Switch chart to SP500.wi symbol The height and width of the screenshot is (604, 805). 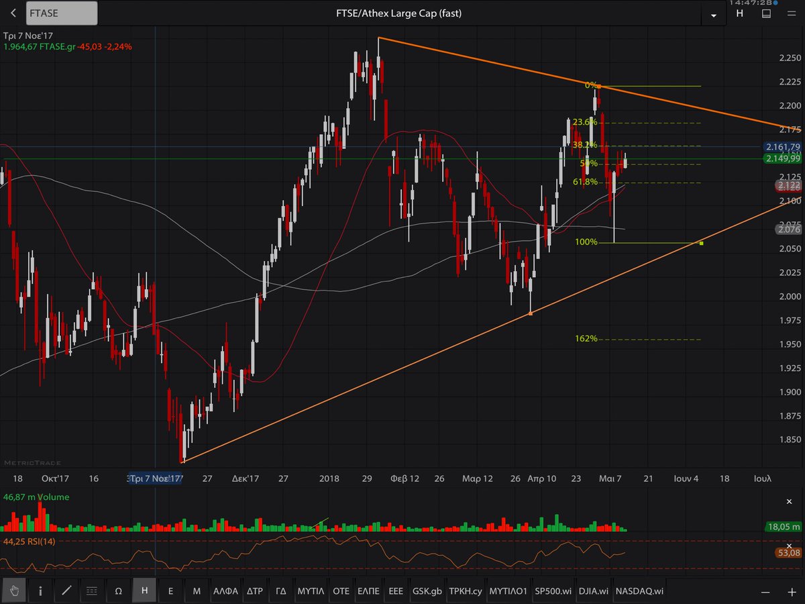553,591
